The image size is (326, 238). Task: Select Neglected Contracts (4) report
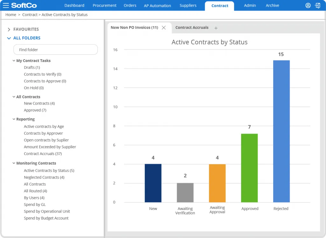point(44,177)
